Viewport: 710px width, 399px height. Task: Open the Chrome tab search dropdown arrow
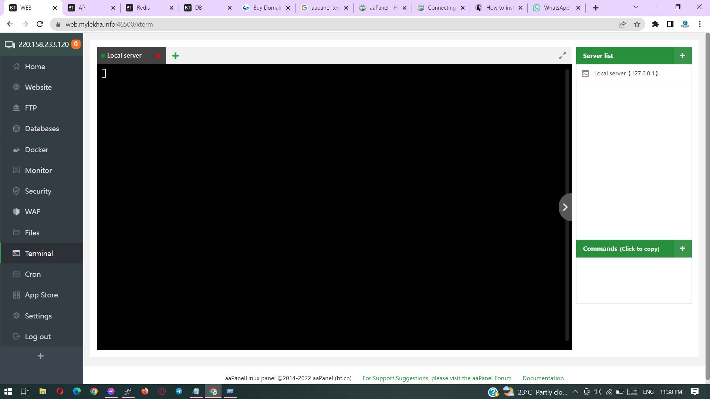[636, 7]
